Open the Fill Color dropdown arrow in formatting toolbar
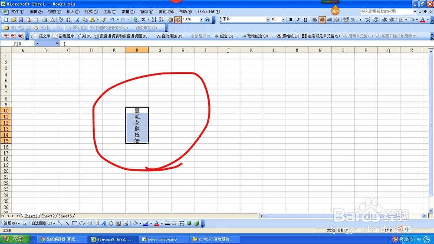 tap(417, 20)
